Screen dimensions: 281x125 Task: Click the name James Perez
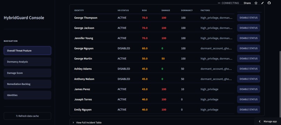[x=82, y=89]
